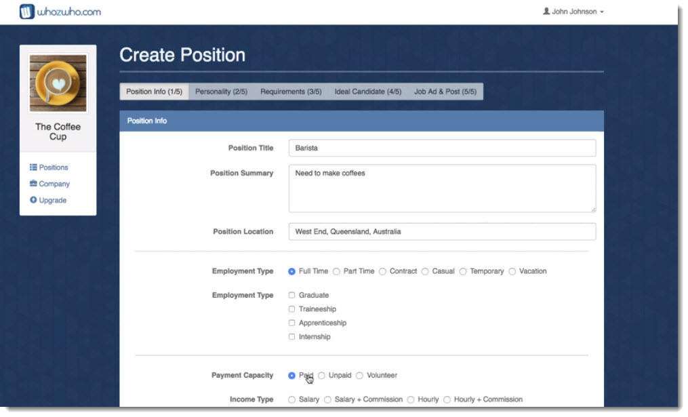Choose the Casual employment radio button

[425, 271]
